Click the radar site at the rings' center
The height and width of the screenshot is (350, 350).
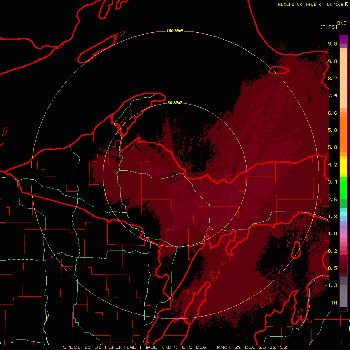[x=175, y=175]
